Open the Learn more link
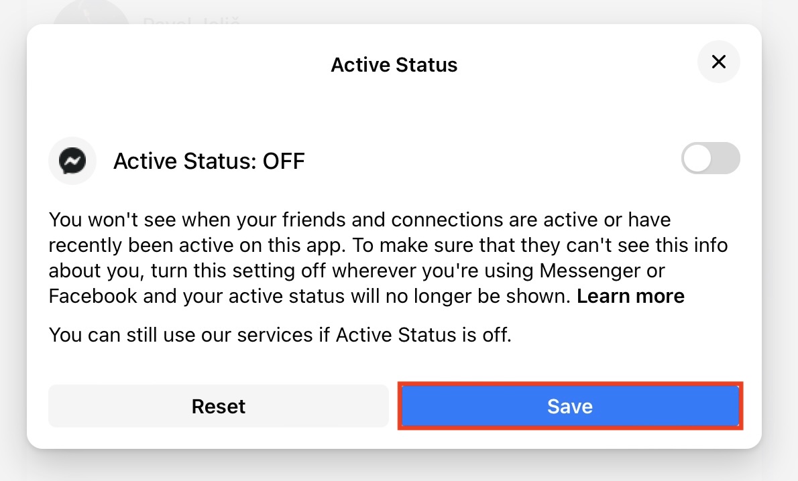The image size is (798, 481). pyautogui.click(x=630, y=296)
